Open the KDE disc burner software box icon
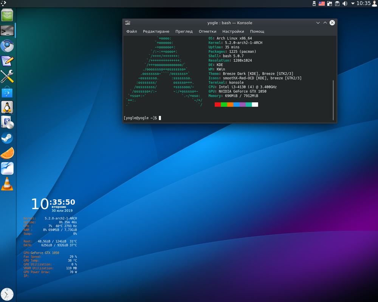This screenshot has width=378, height=302. click(7, 123)
